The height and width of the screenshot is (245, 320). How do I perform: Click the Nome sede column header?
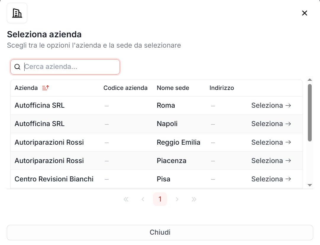(x=173, y=88)
